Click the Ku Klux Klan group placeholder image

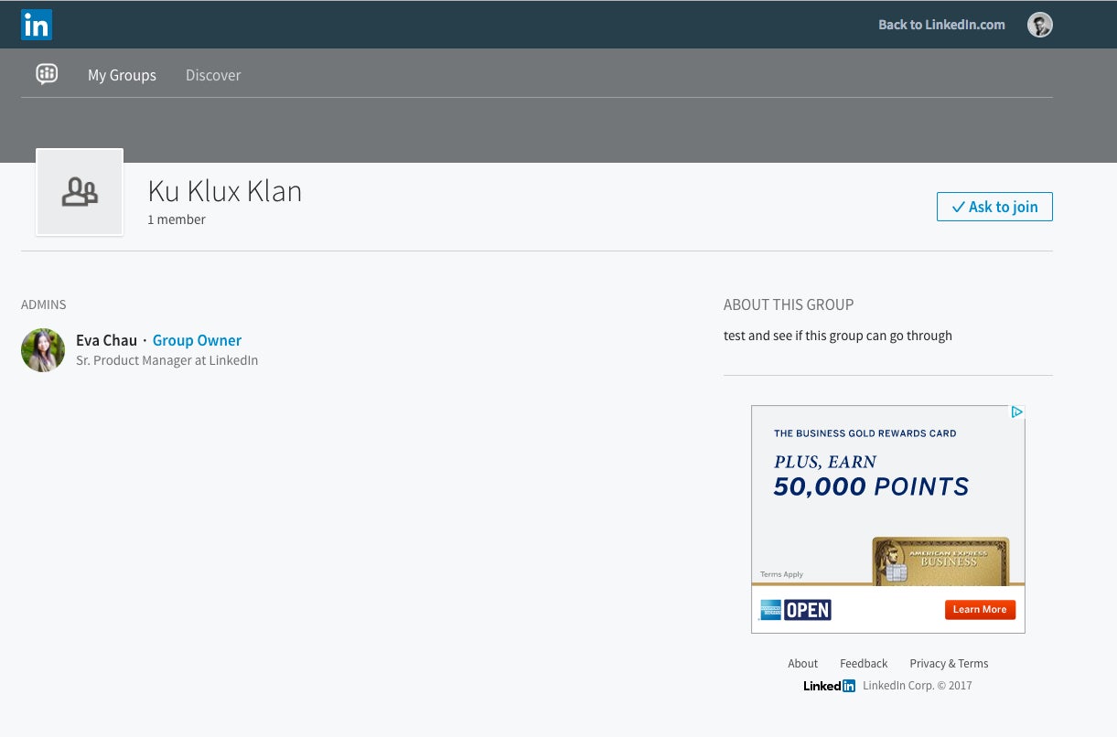80,192
